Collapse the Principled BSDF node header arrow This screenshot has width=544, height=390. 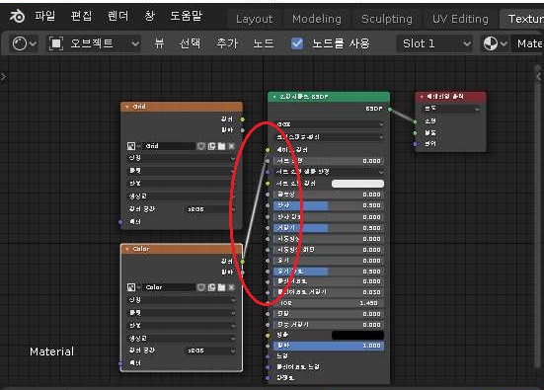[274, 97]
